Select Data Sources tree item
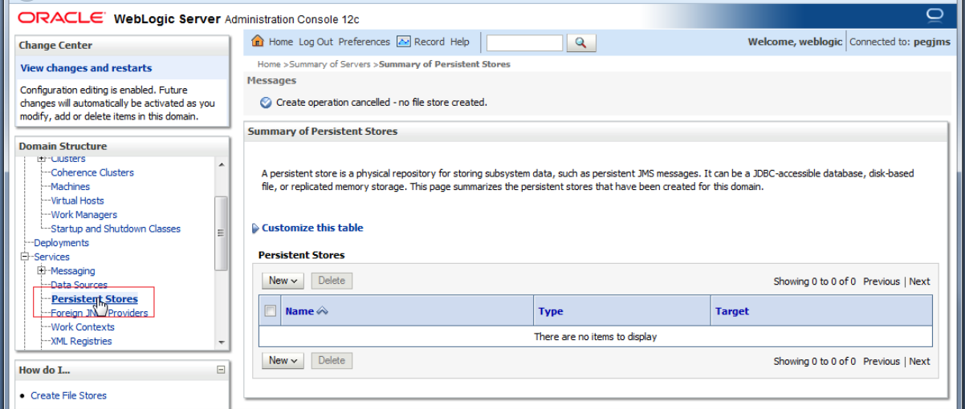The width and height of the screenshot is (965, 409). [x=79, y=285]
